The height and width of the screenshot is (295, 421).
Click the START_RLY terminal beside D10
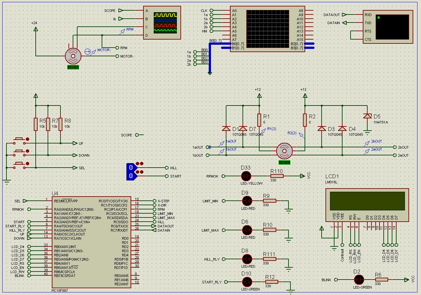(x=225, y=282)
